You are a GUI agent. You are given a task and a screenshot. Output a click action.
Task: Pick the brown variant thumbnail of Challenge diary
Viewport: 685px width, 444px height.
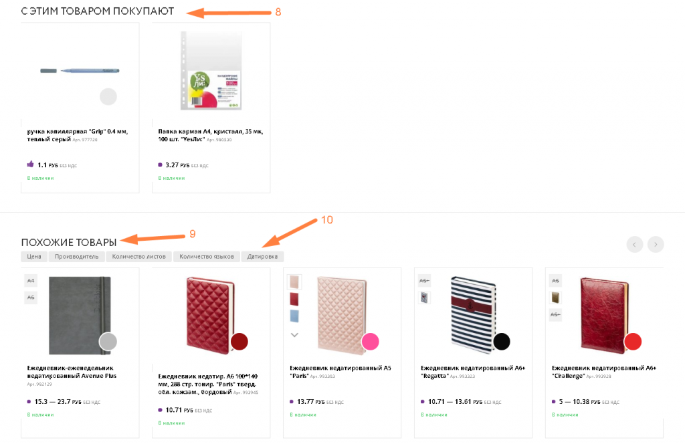coord(555,298)
